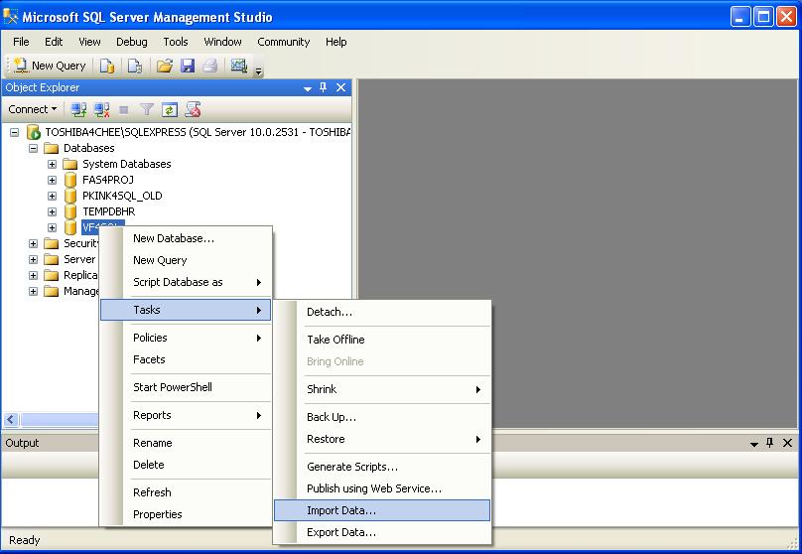This screenshot has height=554, width=802.
Task: Choose Import Data... in Tasks submenu
Action: point(382,510)
